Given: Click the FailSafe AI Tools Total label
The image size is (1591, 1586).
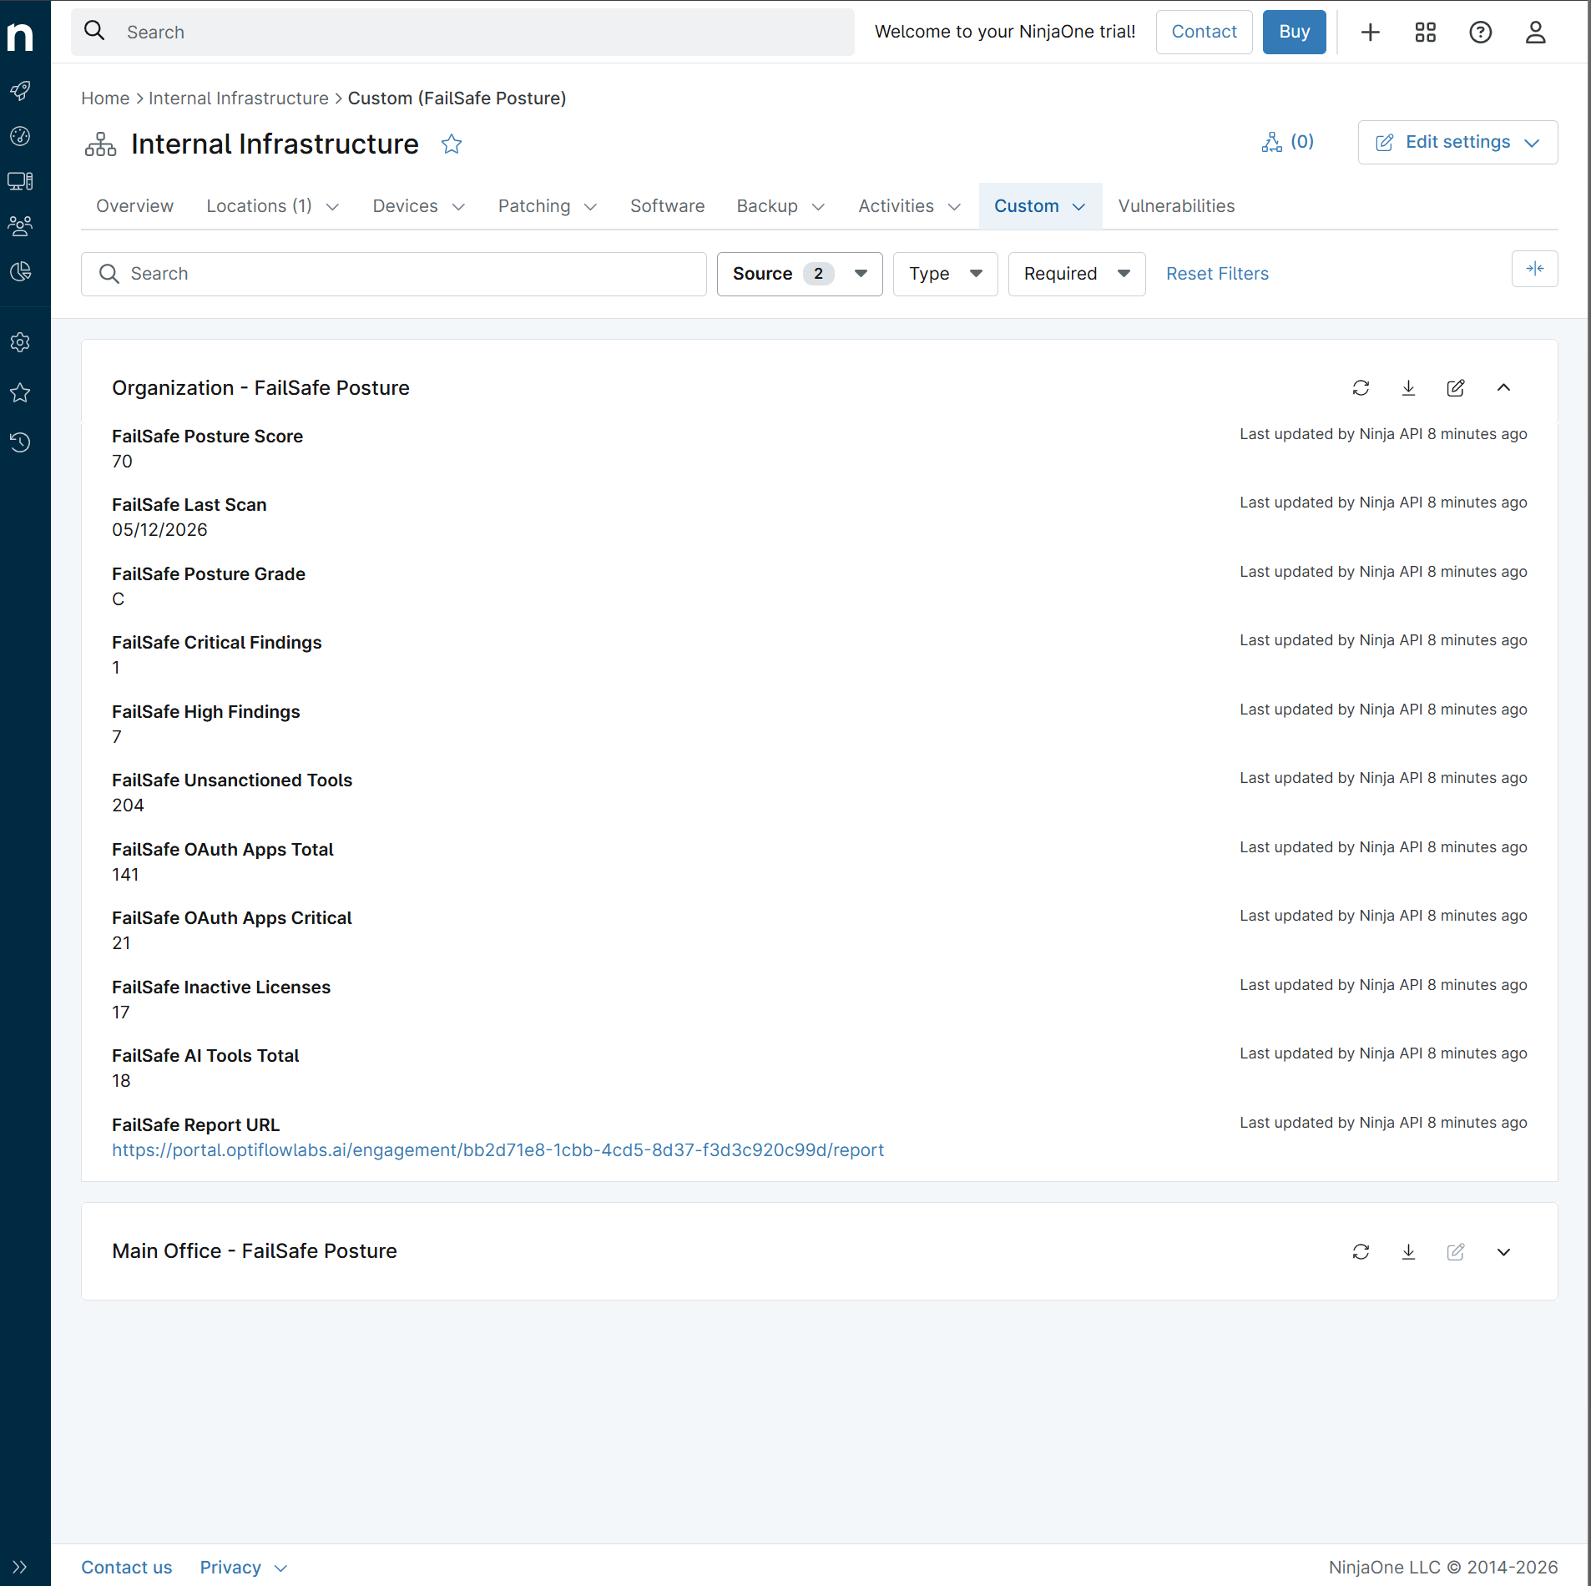Looking at the screenshot, I should point(205,1056).
